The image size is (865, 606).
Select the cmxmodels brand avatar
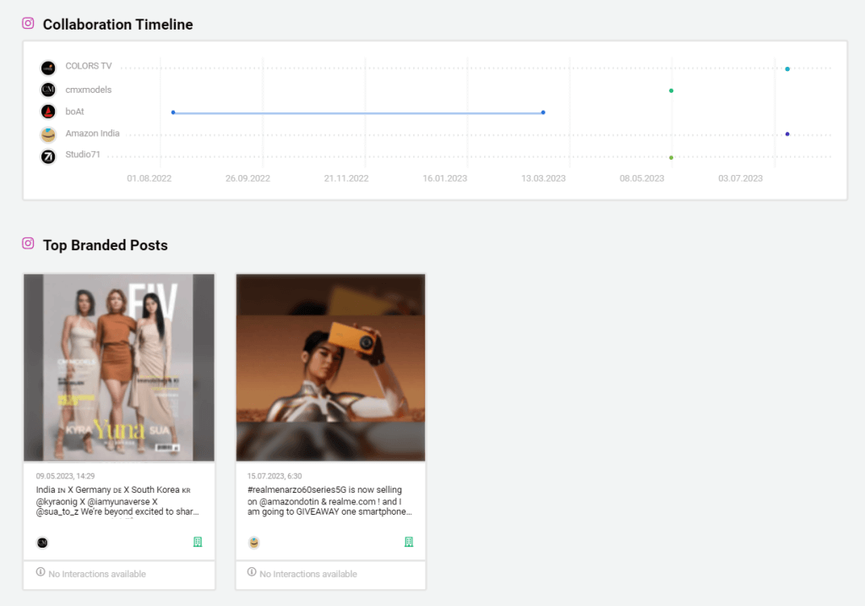coord(48,89)
